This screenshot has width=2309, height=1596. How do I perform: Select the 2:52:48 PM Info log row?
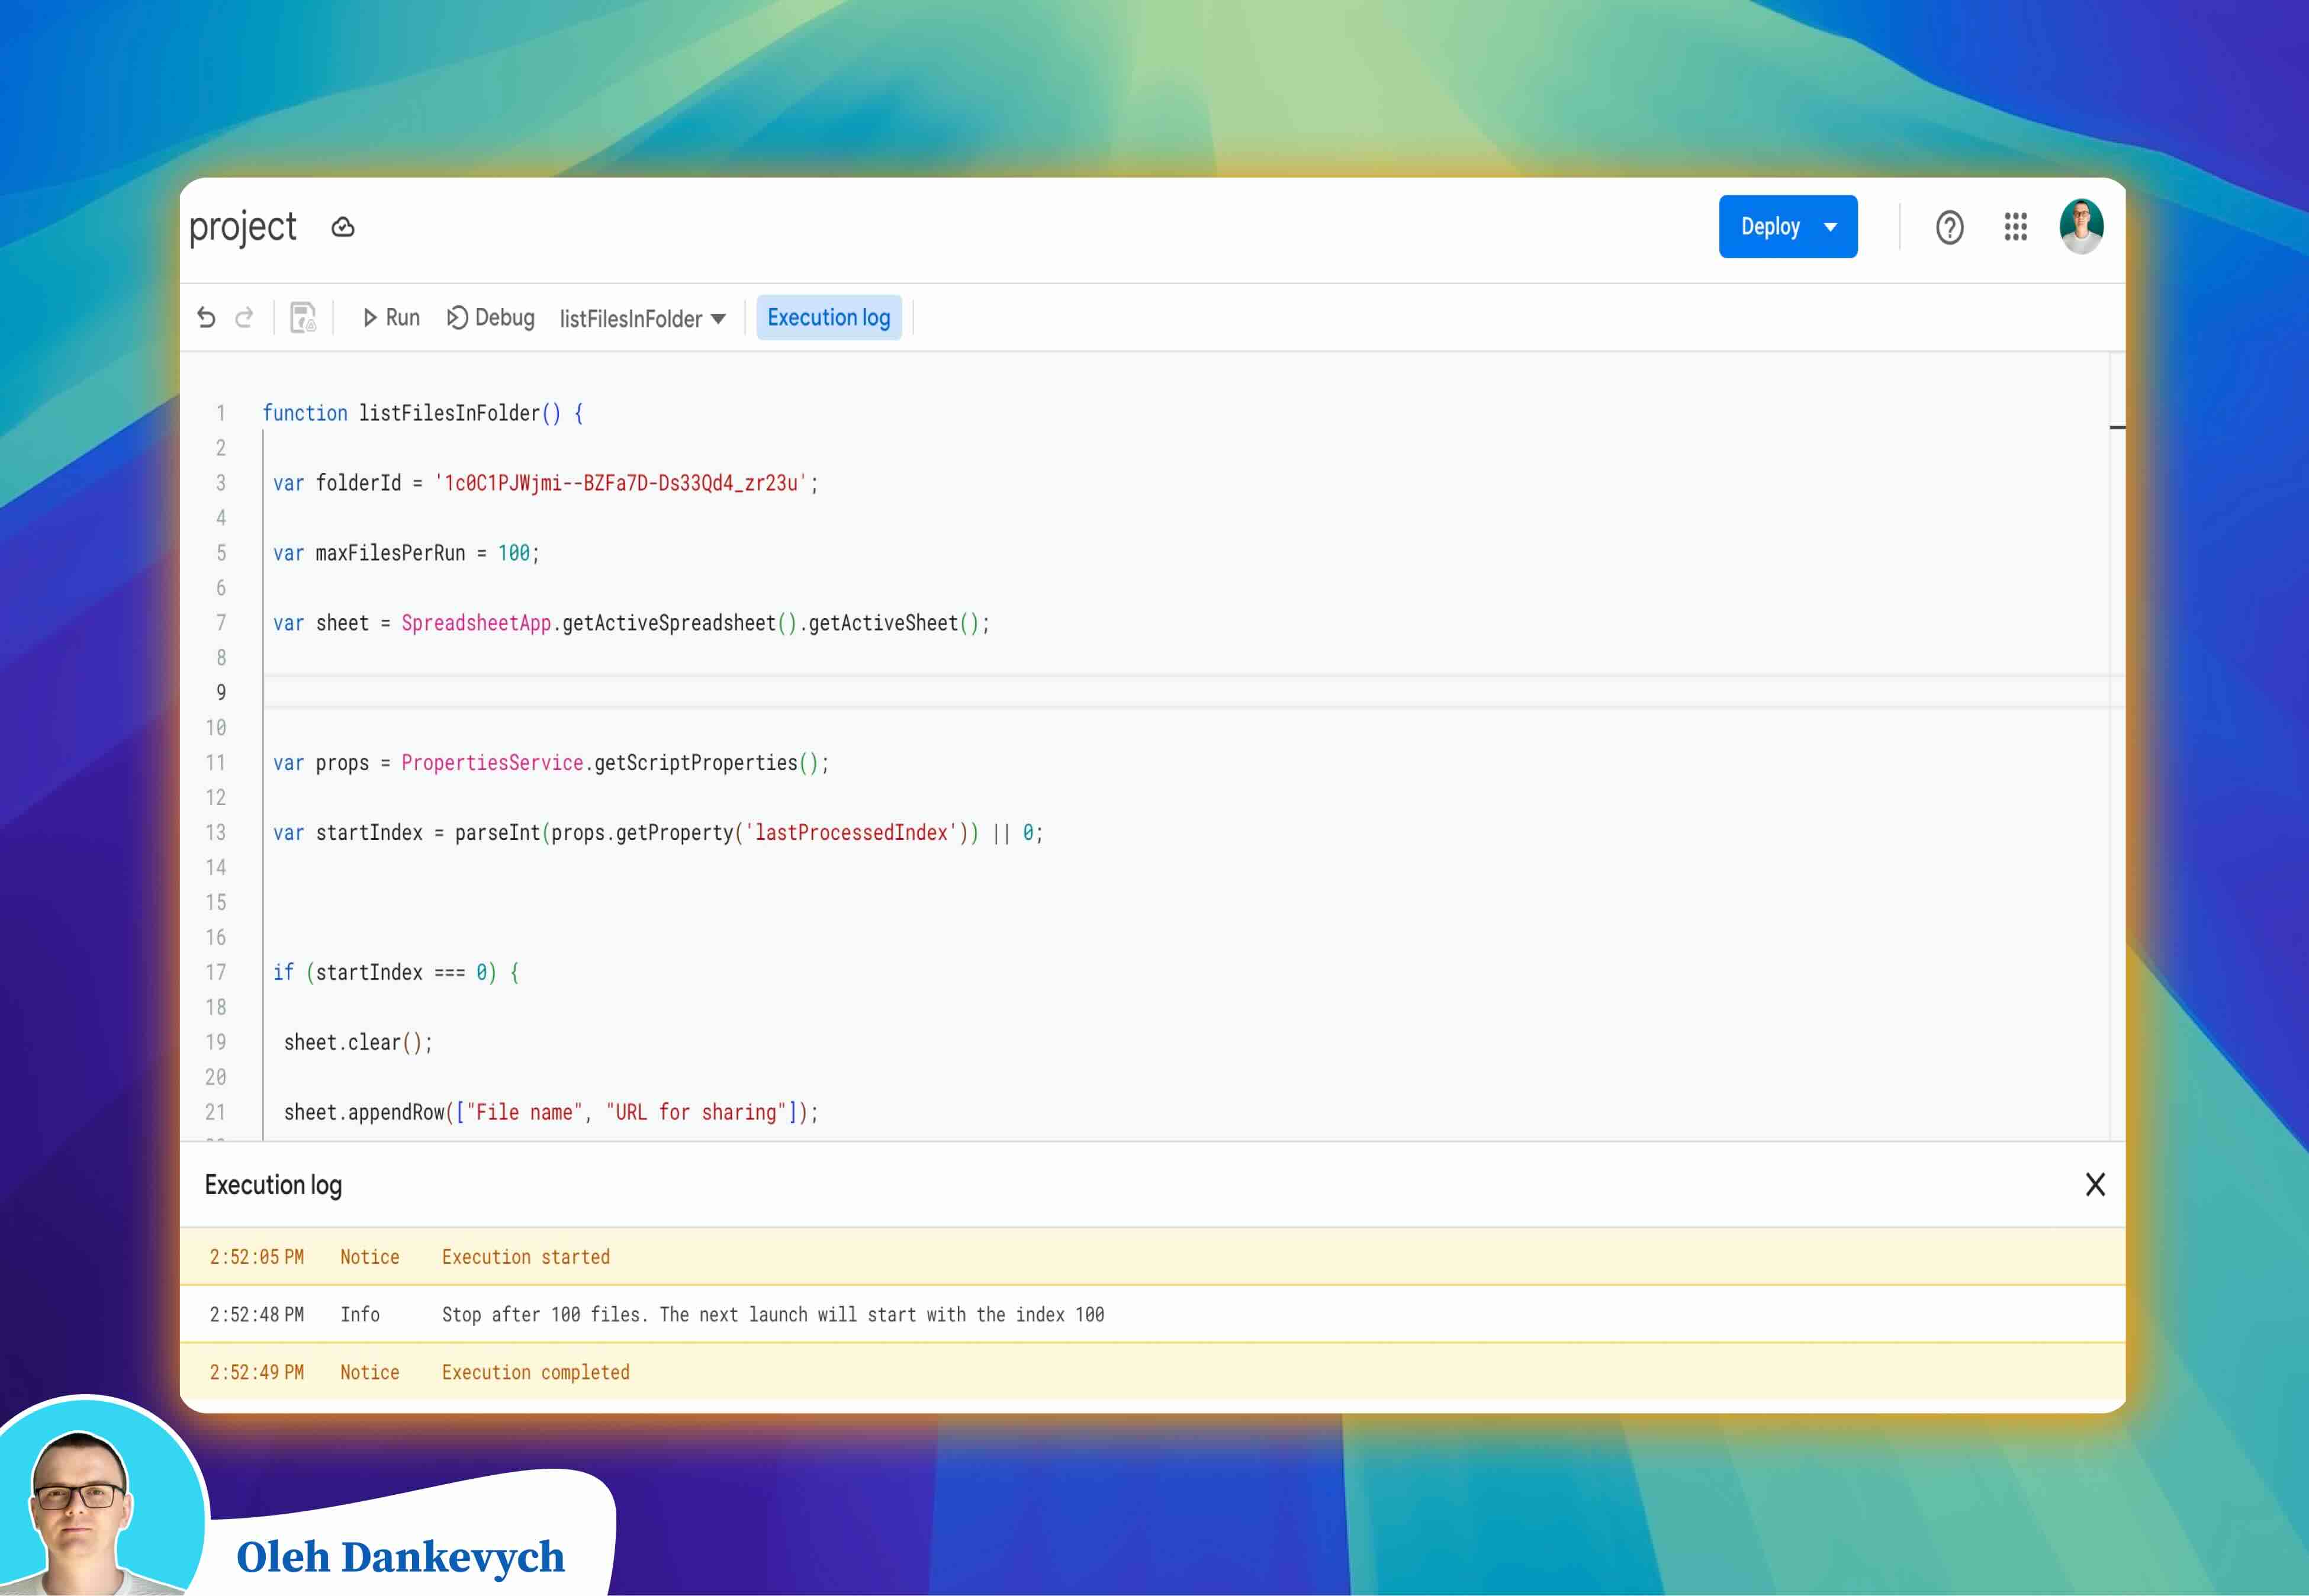coord(1152,1314)
